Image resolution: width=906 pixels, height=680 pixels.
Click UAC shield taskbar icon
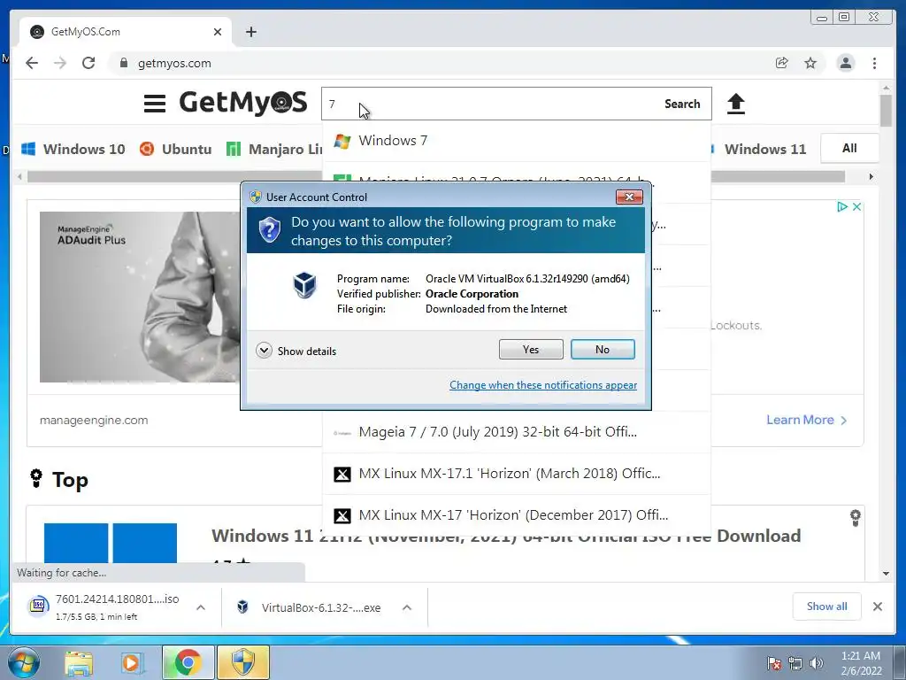click(242, 662)
